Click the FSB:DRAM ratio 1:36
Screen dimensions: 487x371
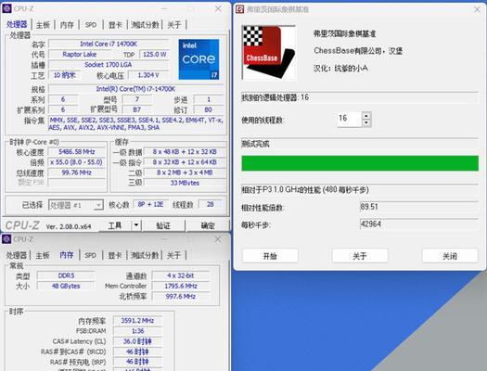pyautogui.click(x=137, y=331)
